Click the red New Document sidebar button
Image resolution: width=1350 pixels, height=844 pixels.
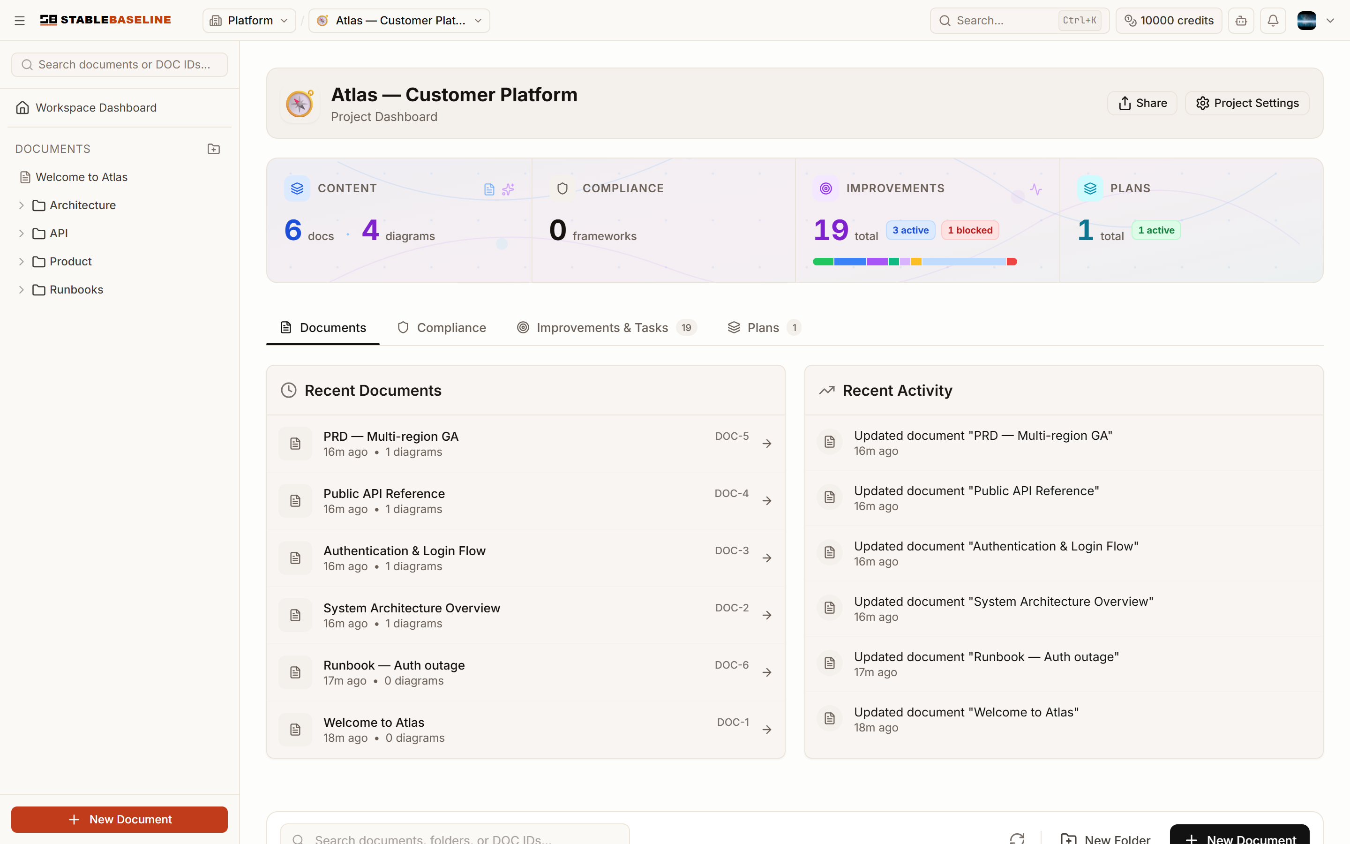tap(120, 820)
